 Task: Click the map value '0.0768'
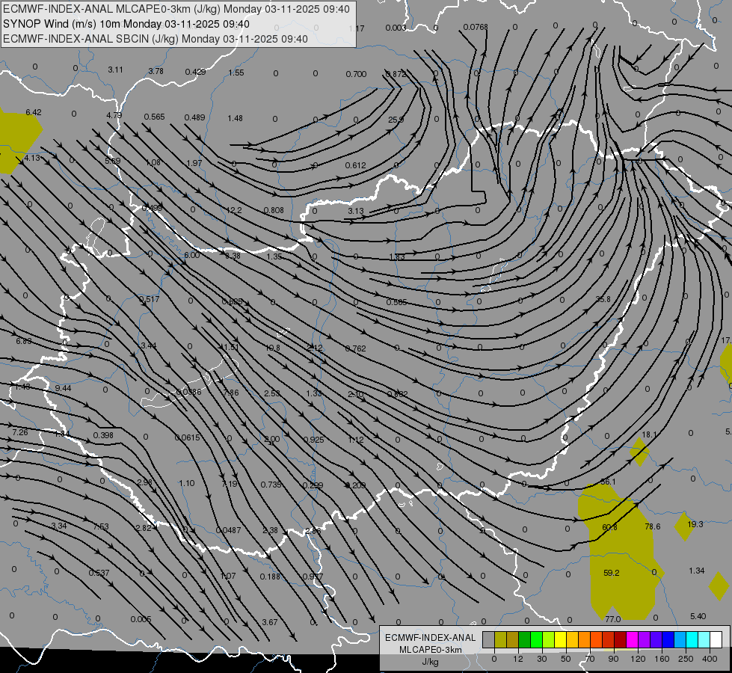pos(476,27)
